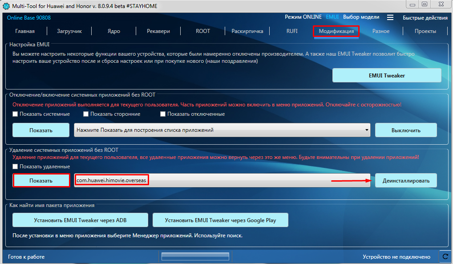Screen dimensions: 453x264
Task: Click Показать in the disable apps section
Action: click(x=41, y=130)
